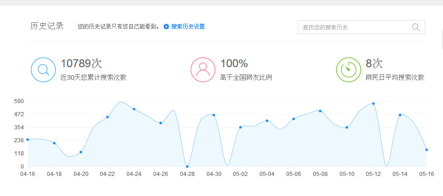This screenshot has width=443, height=196.
Task: Select the 05-16 last data point
Action: click(426, 150)
